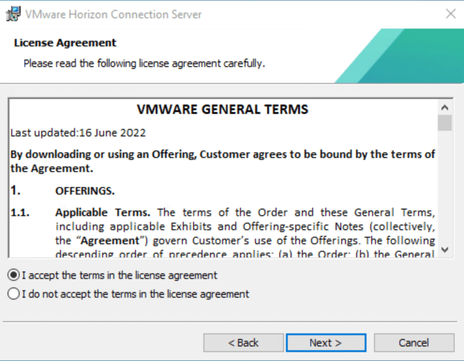
Task: Click the "Please read the following license agreement" subtitle
Action: click(x=144, y=63)
